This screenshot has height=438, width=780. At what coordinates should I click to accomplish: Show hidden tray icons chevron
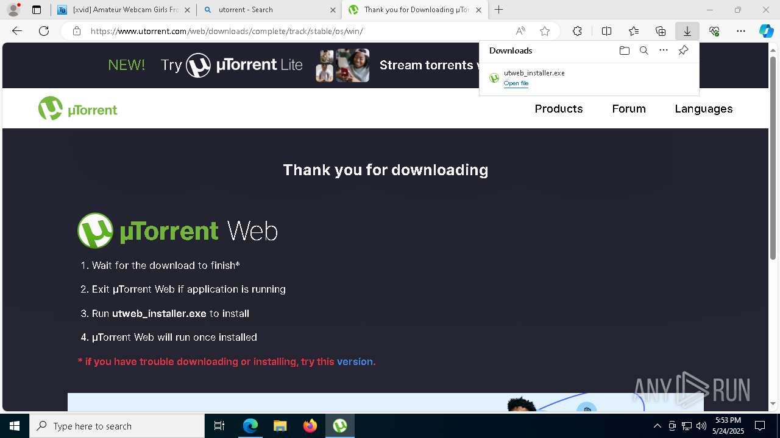coord(657,426)
